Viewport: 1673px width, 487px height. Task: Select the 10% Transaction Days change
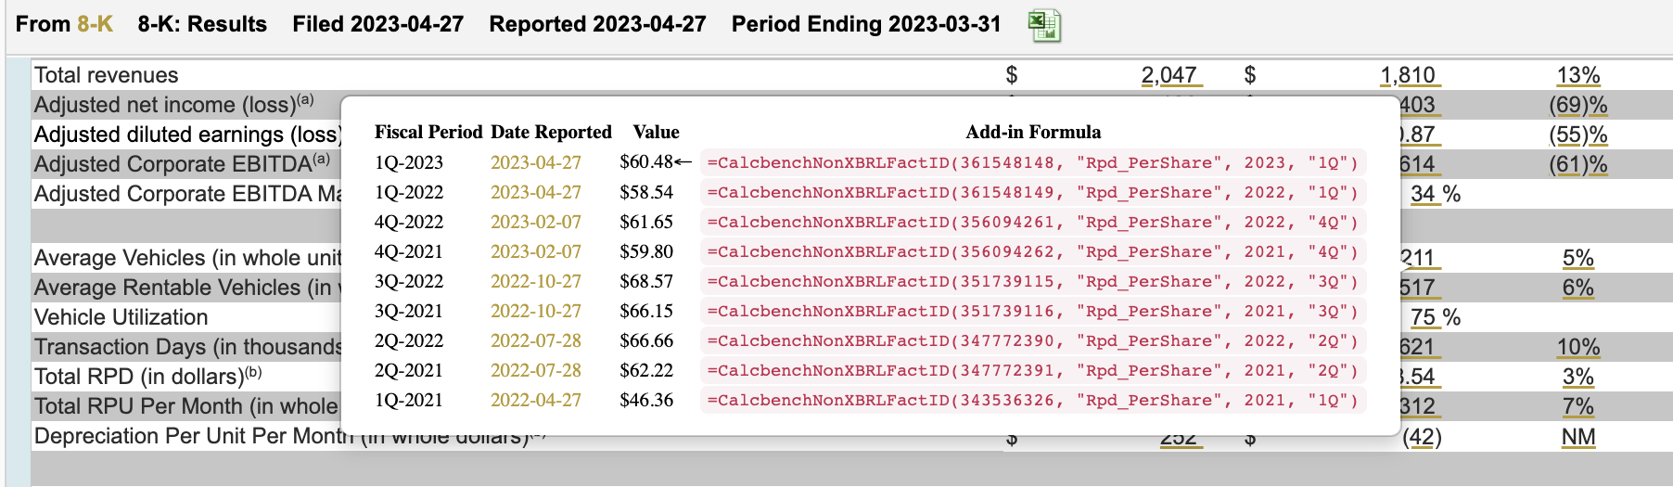(x=1577, y=347)
